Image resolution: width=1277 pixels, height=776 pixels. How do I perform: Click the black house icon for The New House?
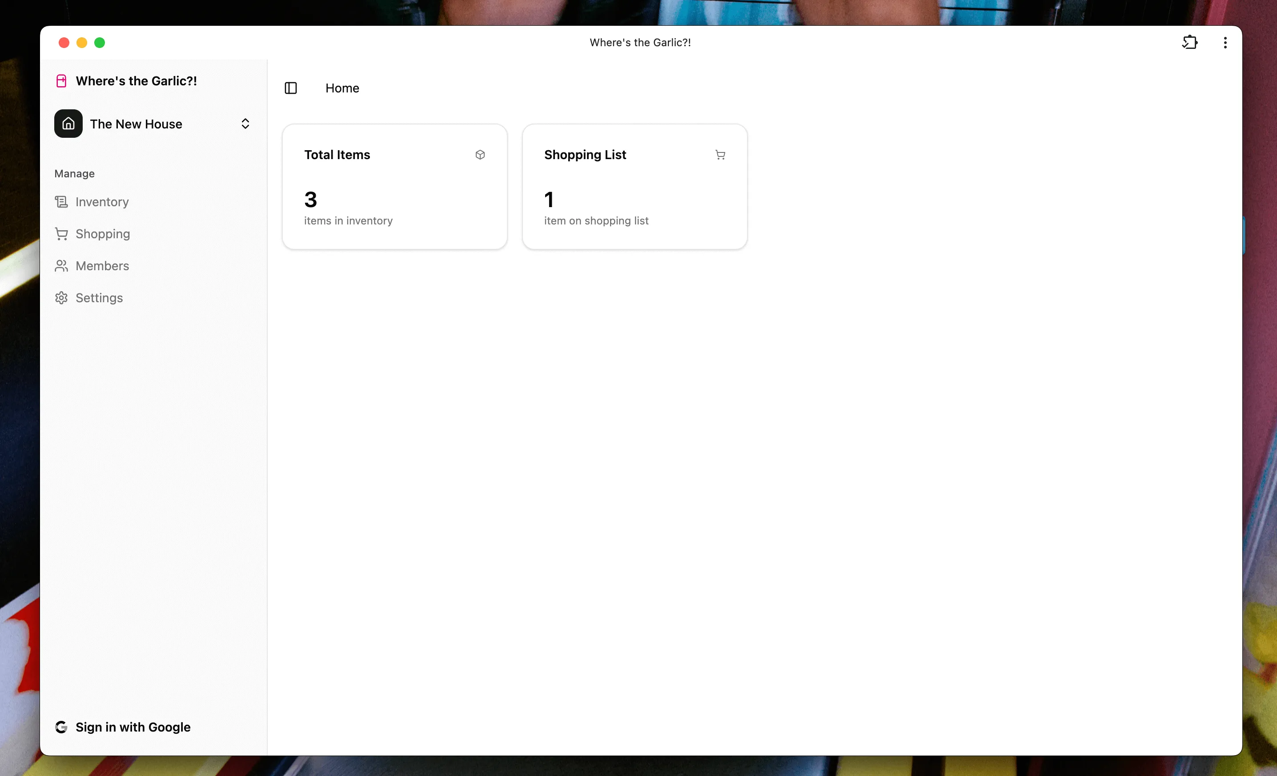[x=68, y=123]
